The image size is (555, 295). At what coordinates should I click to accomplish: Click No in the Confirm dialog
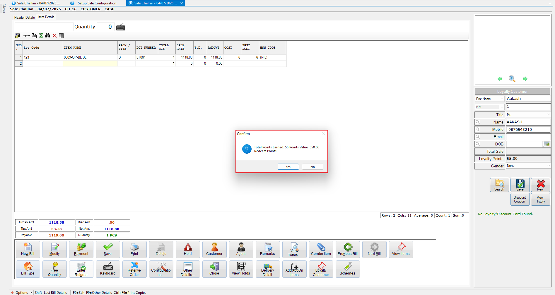[312, 167]
